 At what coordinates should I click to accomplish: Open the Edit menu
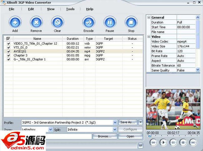pos(31,9)
